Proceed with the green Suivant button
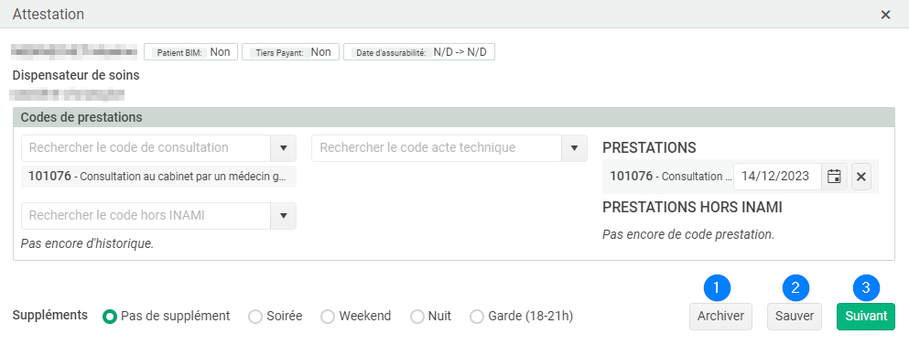 866,317
